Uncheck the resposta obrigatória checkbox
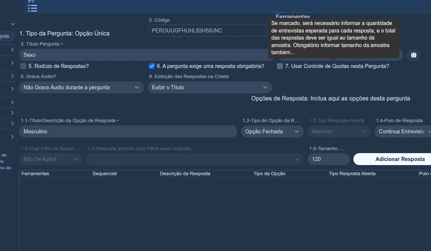Viewport: 431px width, 251px height. point(152,66)
